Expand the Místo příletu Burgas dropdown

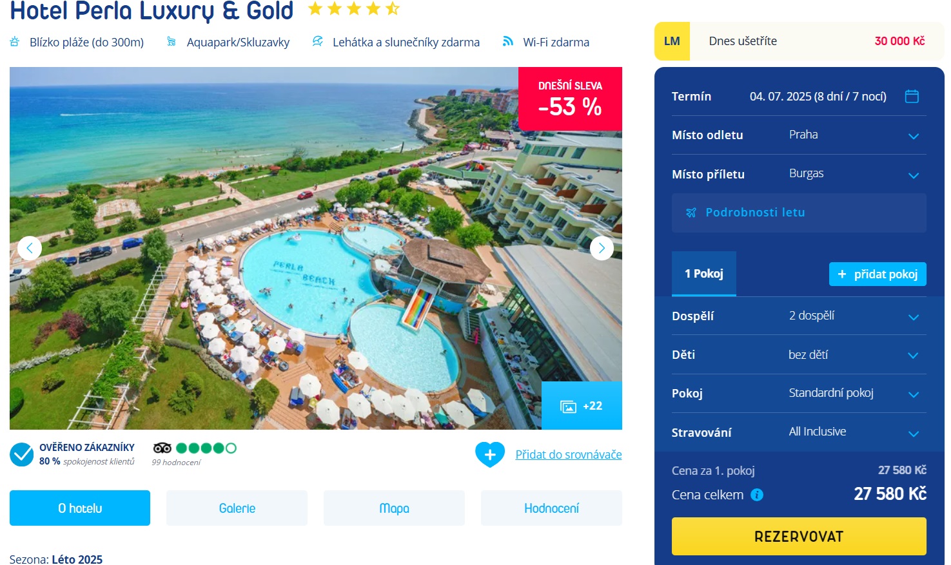click(x=799, y=174)
